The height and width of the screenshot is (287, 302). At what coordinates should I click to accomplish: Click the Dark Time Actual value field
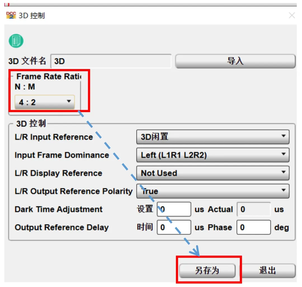[254, 209]
